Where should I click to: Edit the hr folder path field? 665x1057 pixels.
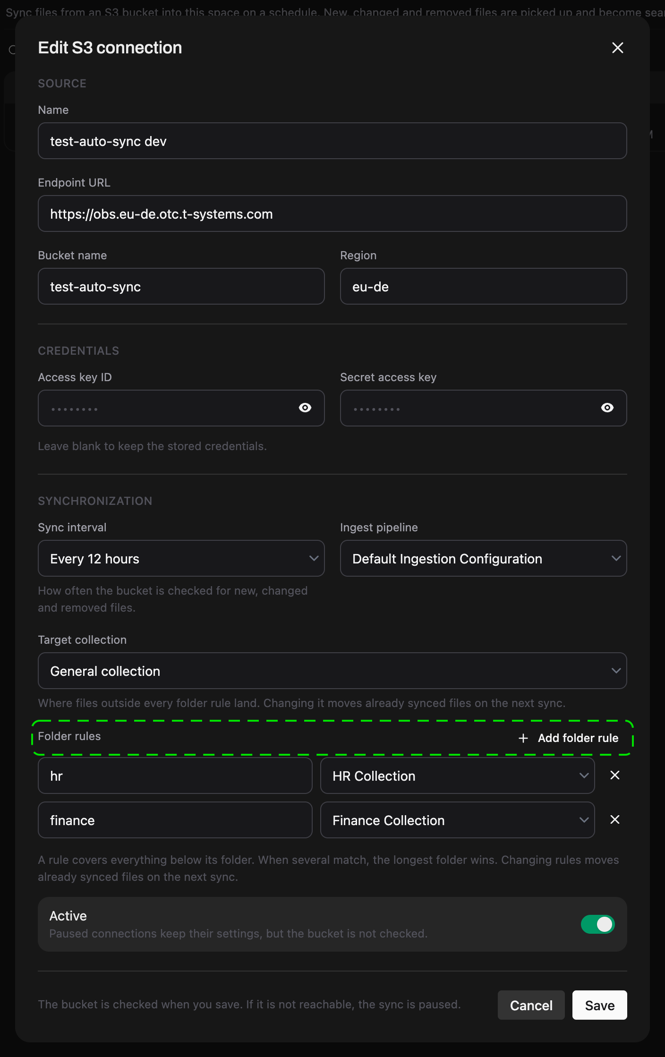[x=175, y=776]
